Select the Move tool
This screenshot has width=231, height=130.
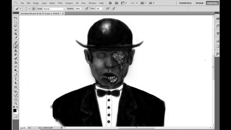[x=16, y=18]
